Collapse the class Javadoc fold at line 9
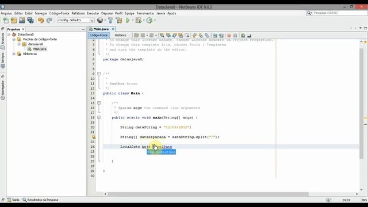This screenshot has width=368, height=207. click(99, 74)
